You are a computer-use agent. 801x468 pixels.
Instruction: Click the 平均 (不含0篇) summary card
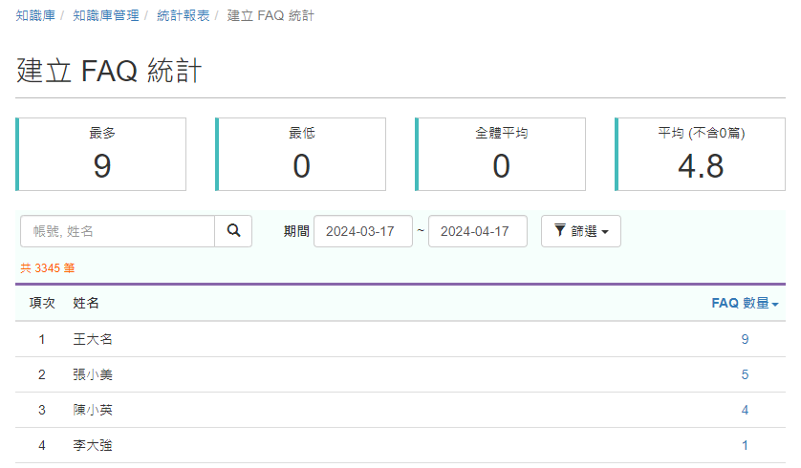pyautogui.click(x=700, y=154)
